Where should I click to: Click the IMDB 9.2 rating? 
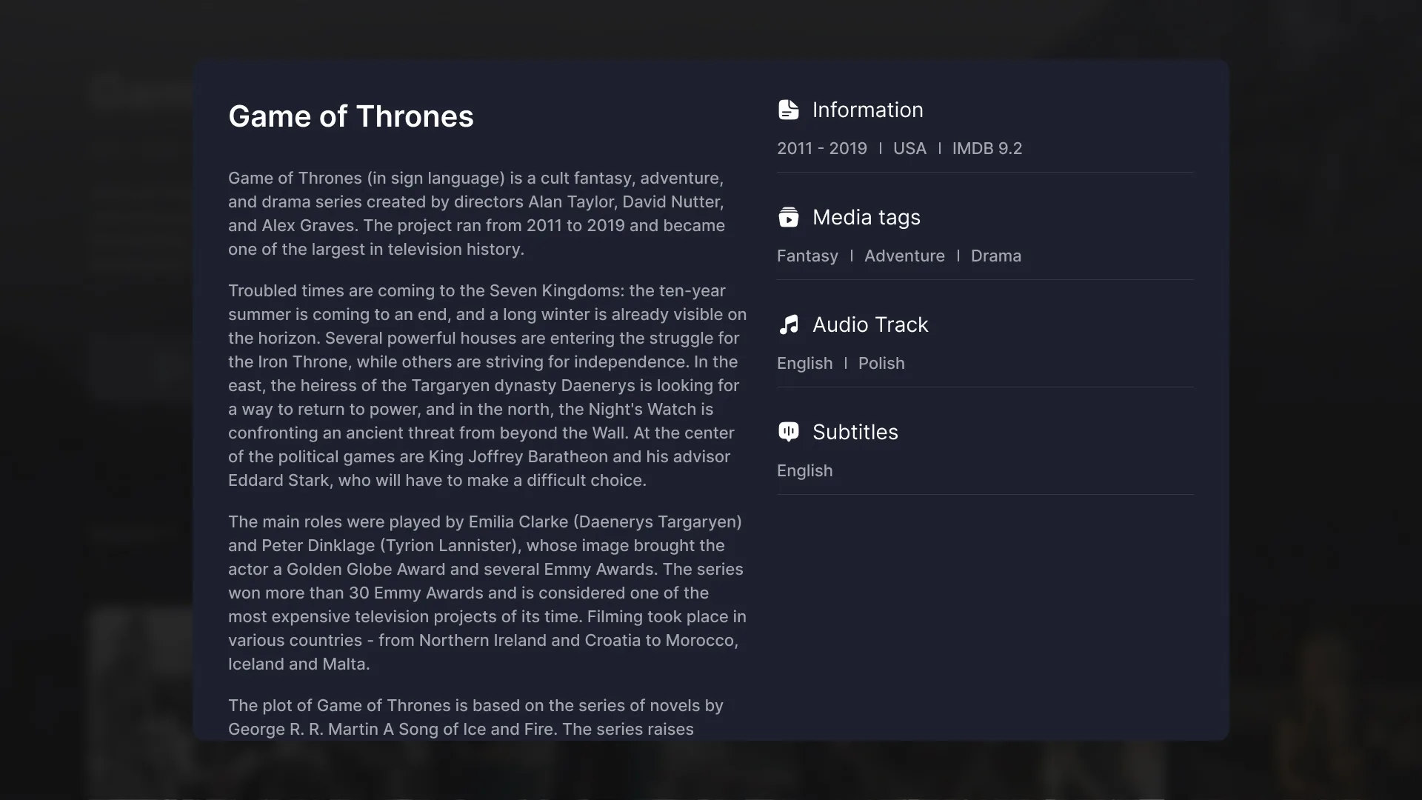[987, 148]
